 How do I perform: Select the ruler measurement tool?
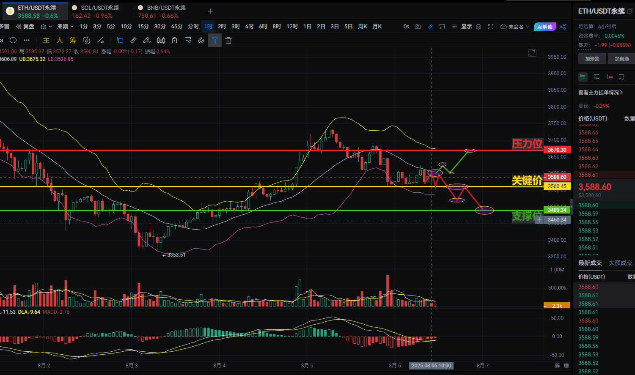(x=133, y=40)
